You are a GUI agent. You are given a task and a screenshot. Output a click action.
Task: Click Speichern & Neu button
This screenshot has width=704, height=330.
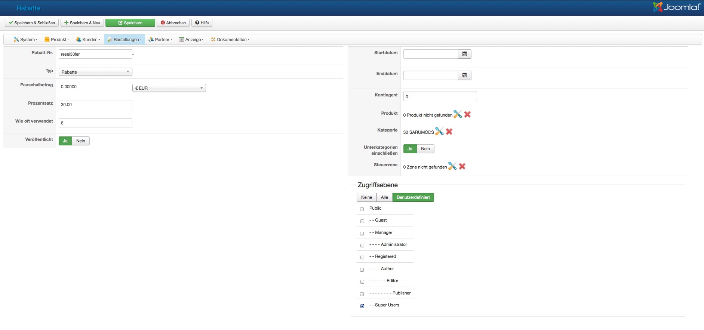82,23
